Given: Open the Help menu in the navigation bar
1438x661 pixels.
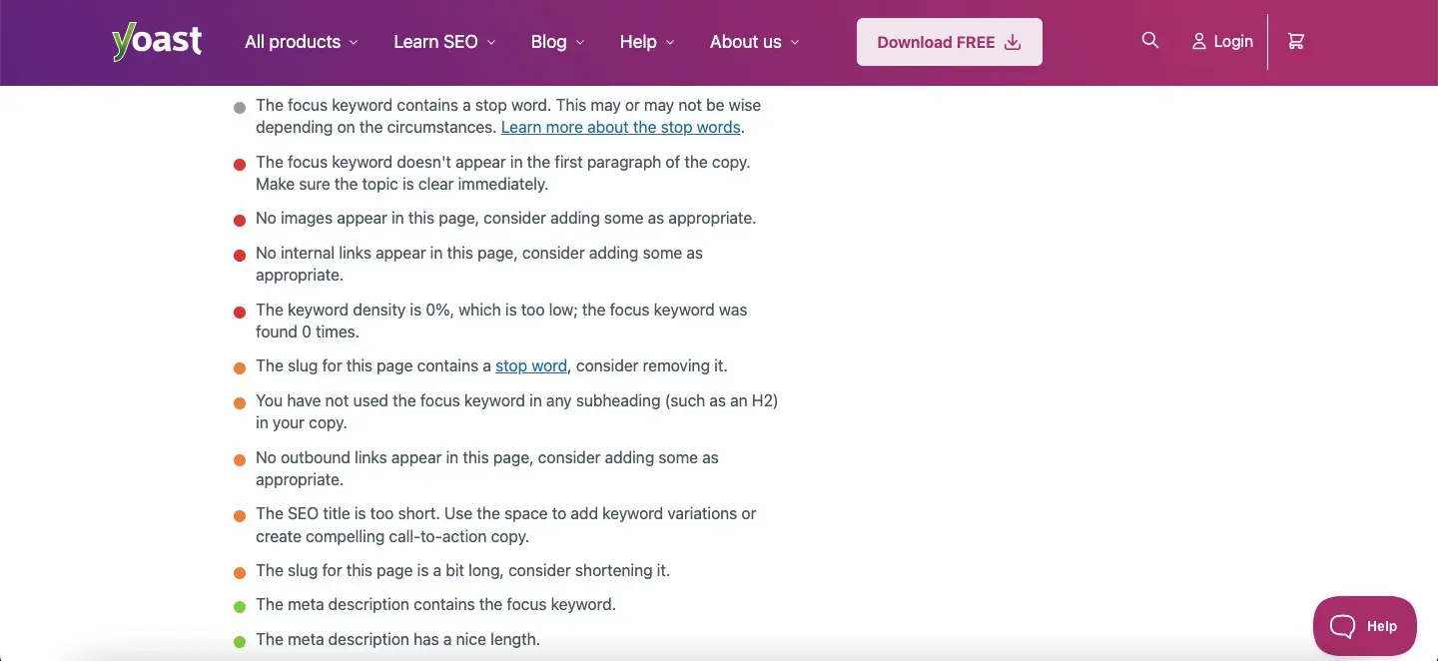Looking at the screenshot, I should point(647,42).
